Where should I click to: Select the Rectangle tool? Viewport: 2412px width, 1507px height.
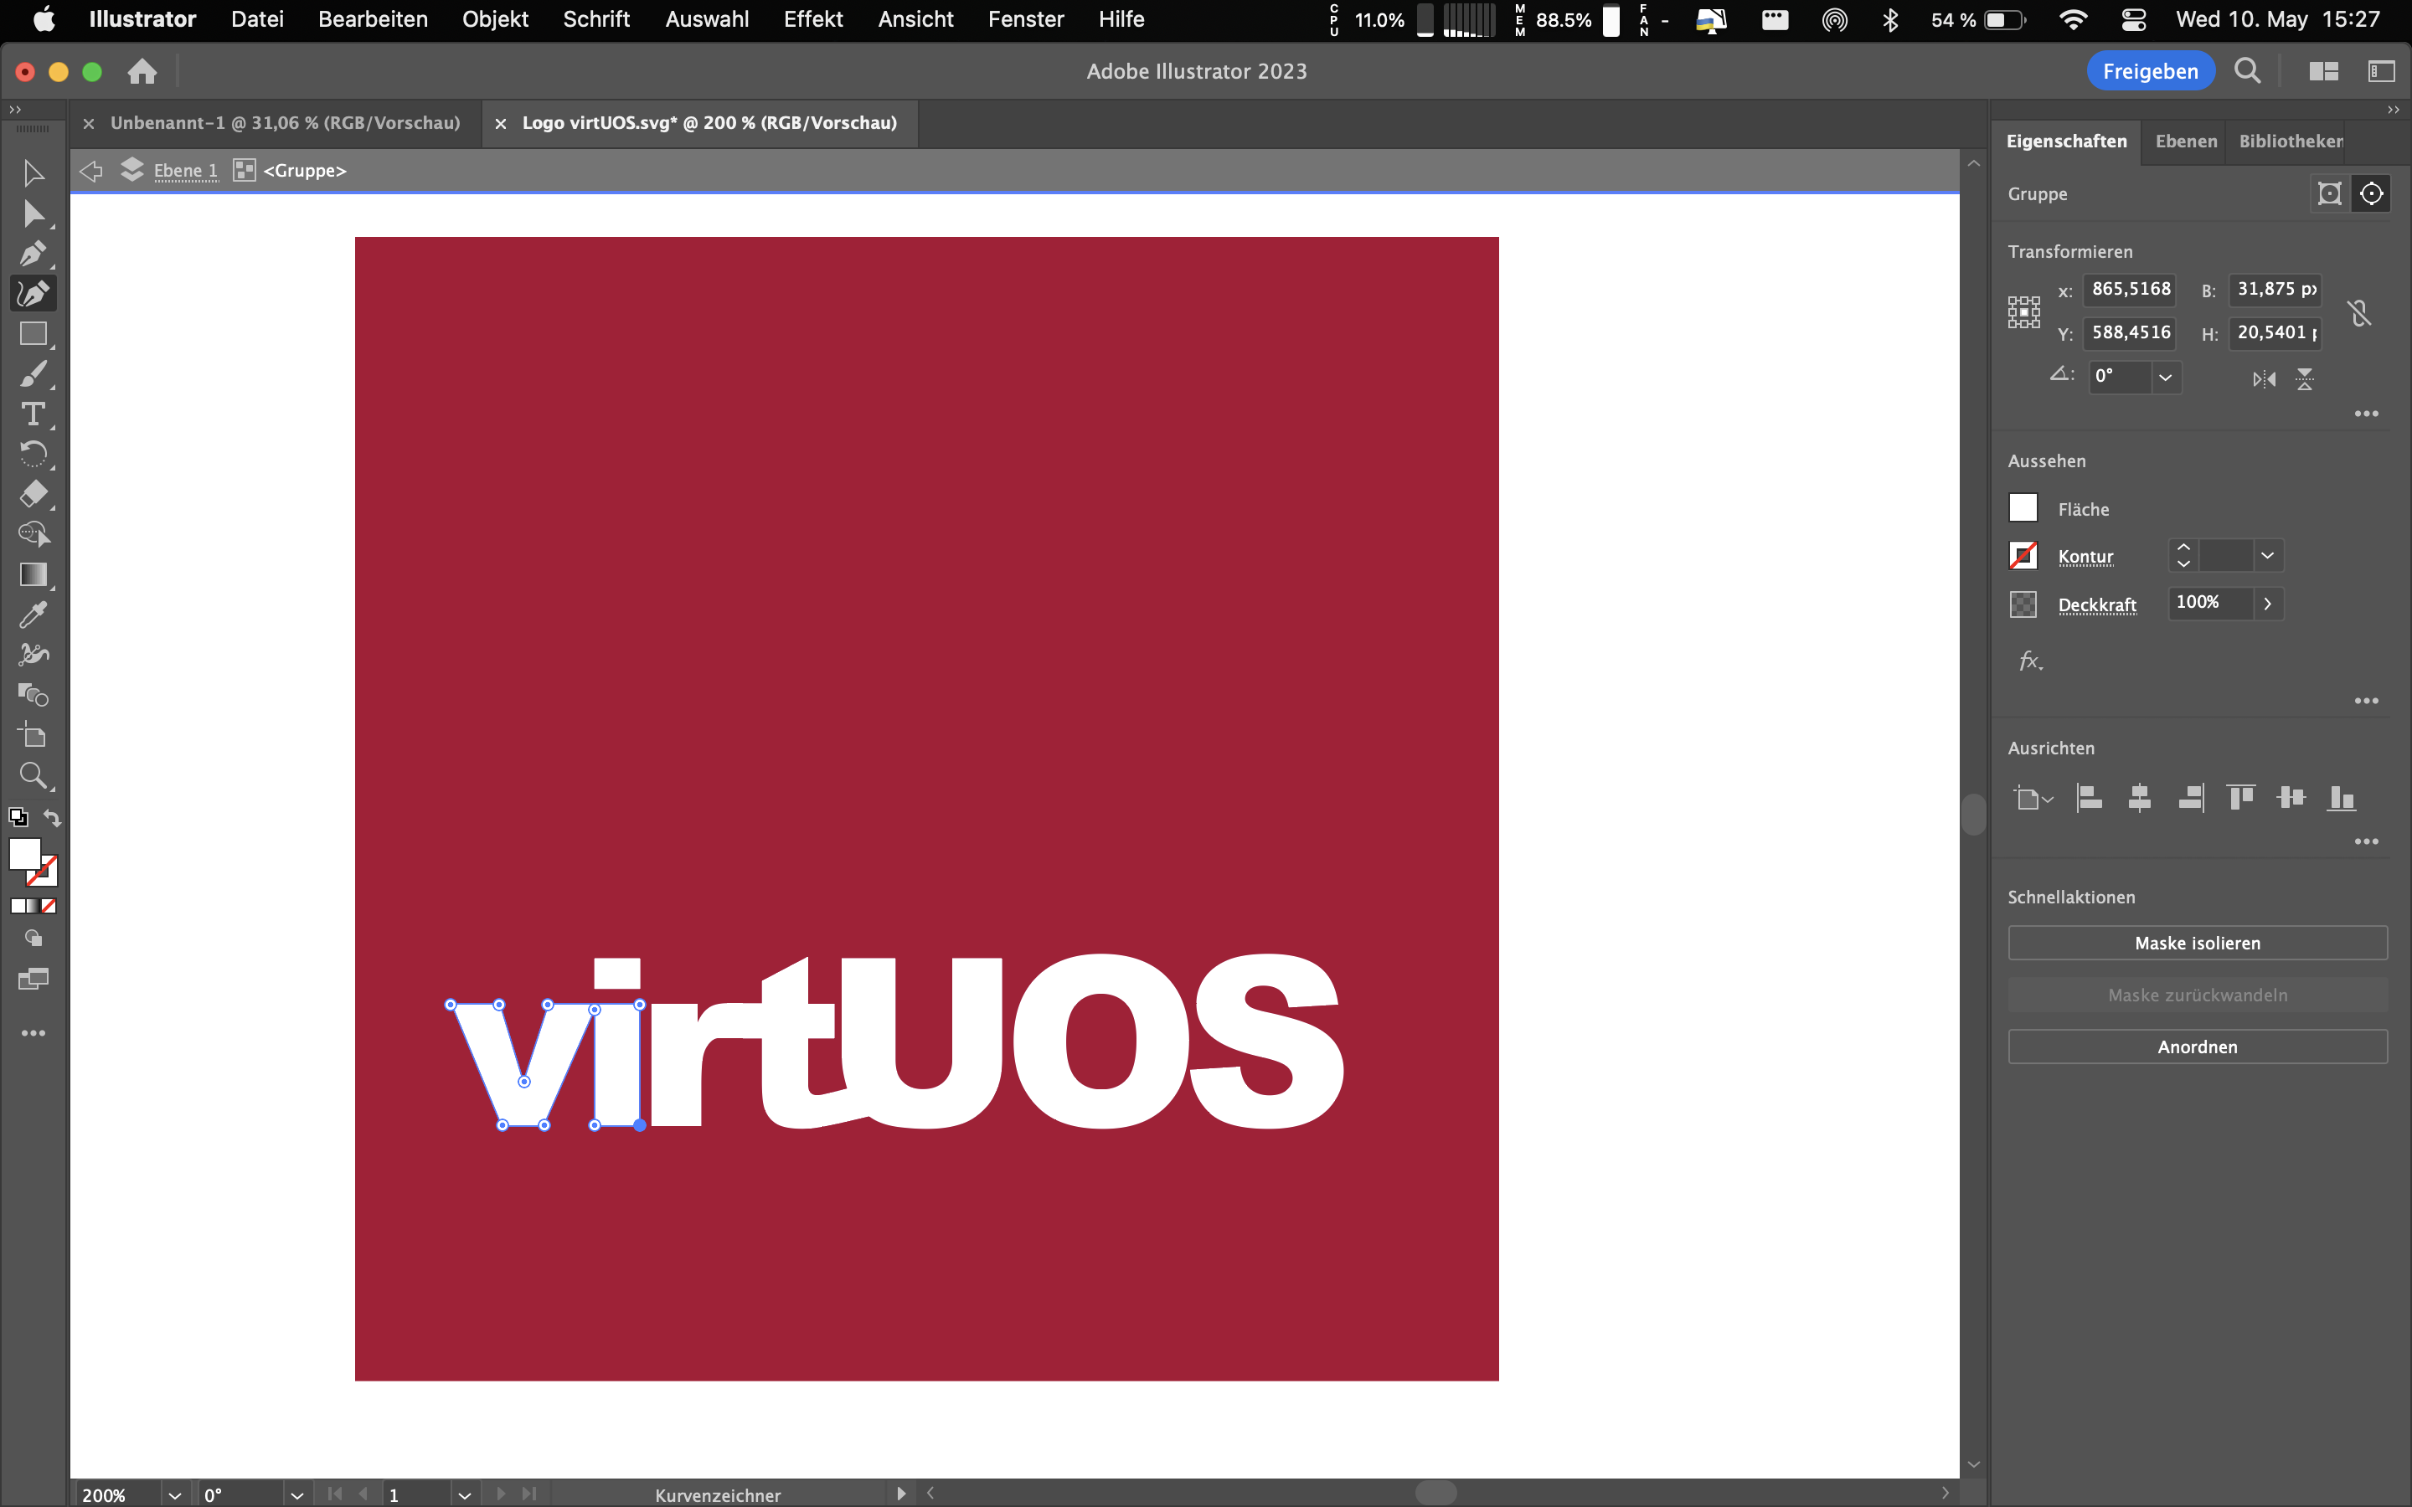point(33,334)
